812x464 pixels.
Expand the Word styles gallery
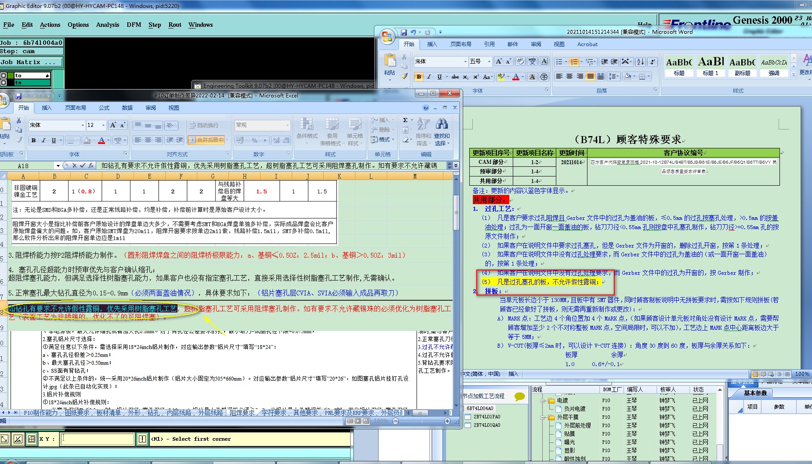click(794, 75)
